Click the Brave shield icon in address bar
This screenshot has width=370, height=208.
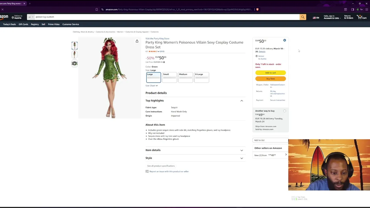tap(257, 10)
